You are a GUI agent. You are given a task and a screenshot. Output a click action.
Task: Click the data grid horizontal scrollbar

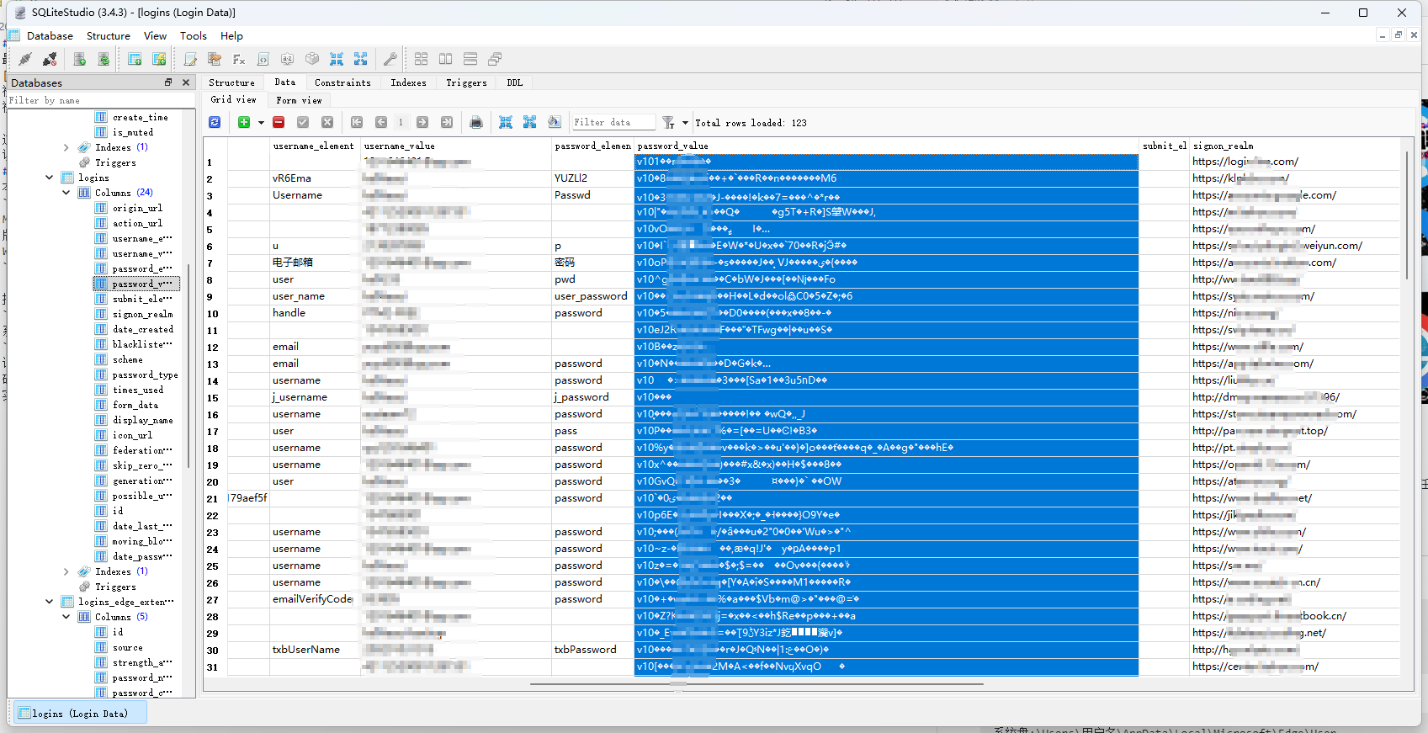coord(756,684)
